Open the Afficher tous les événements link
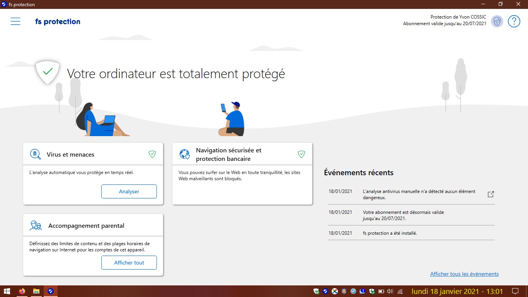Viewport: 528px width, 297px height. 464,274
